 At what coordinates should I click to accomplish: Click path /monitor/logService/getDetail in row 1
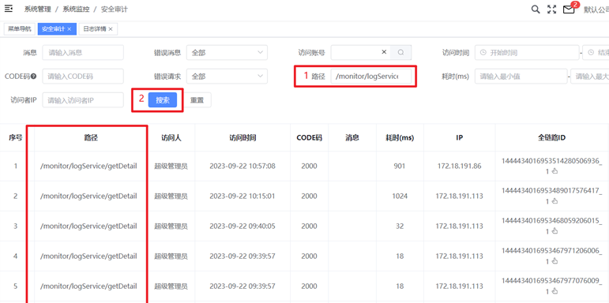88,166
